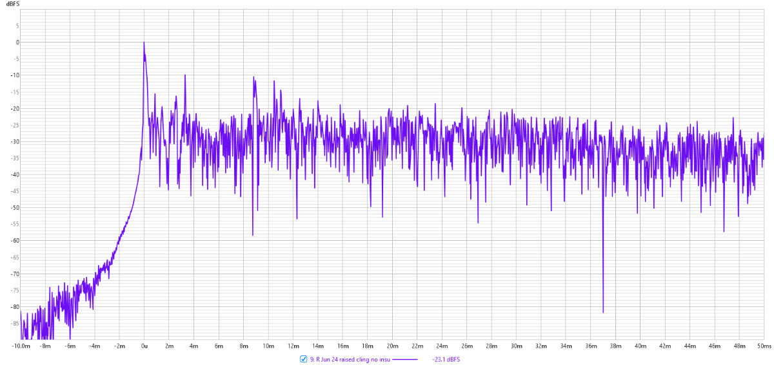
Task: Click the deep notch near 37 ms
Action: [x=603, y=312]
